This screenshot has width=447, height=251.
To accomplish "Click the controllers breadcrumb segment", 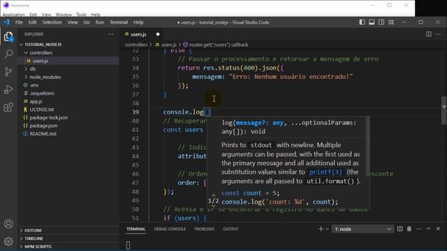I will click(x=136, y=45).
